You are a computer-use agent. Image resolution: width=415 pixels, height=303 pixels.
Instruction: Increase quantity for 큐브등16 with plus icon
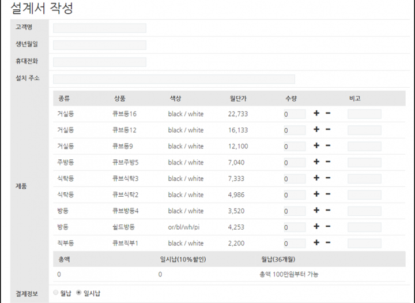point(316,114)
